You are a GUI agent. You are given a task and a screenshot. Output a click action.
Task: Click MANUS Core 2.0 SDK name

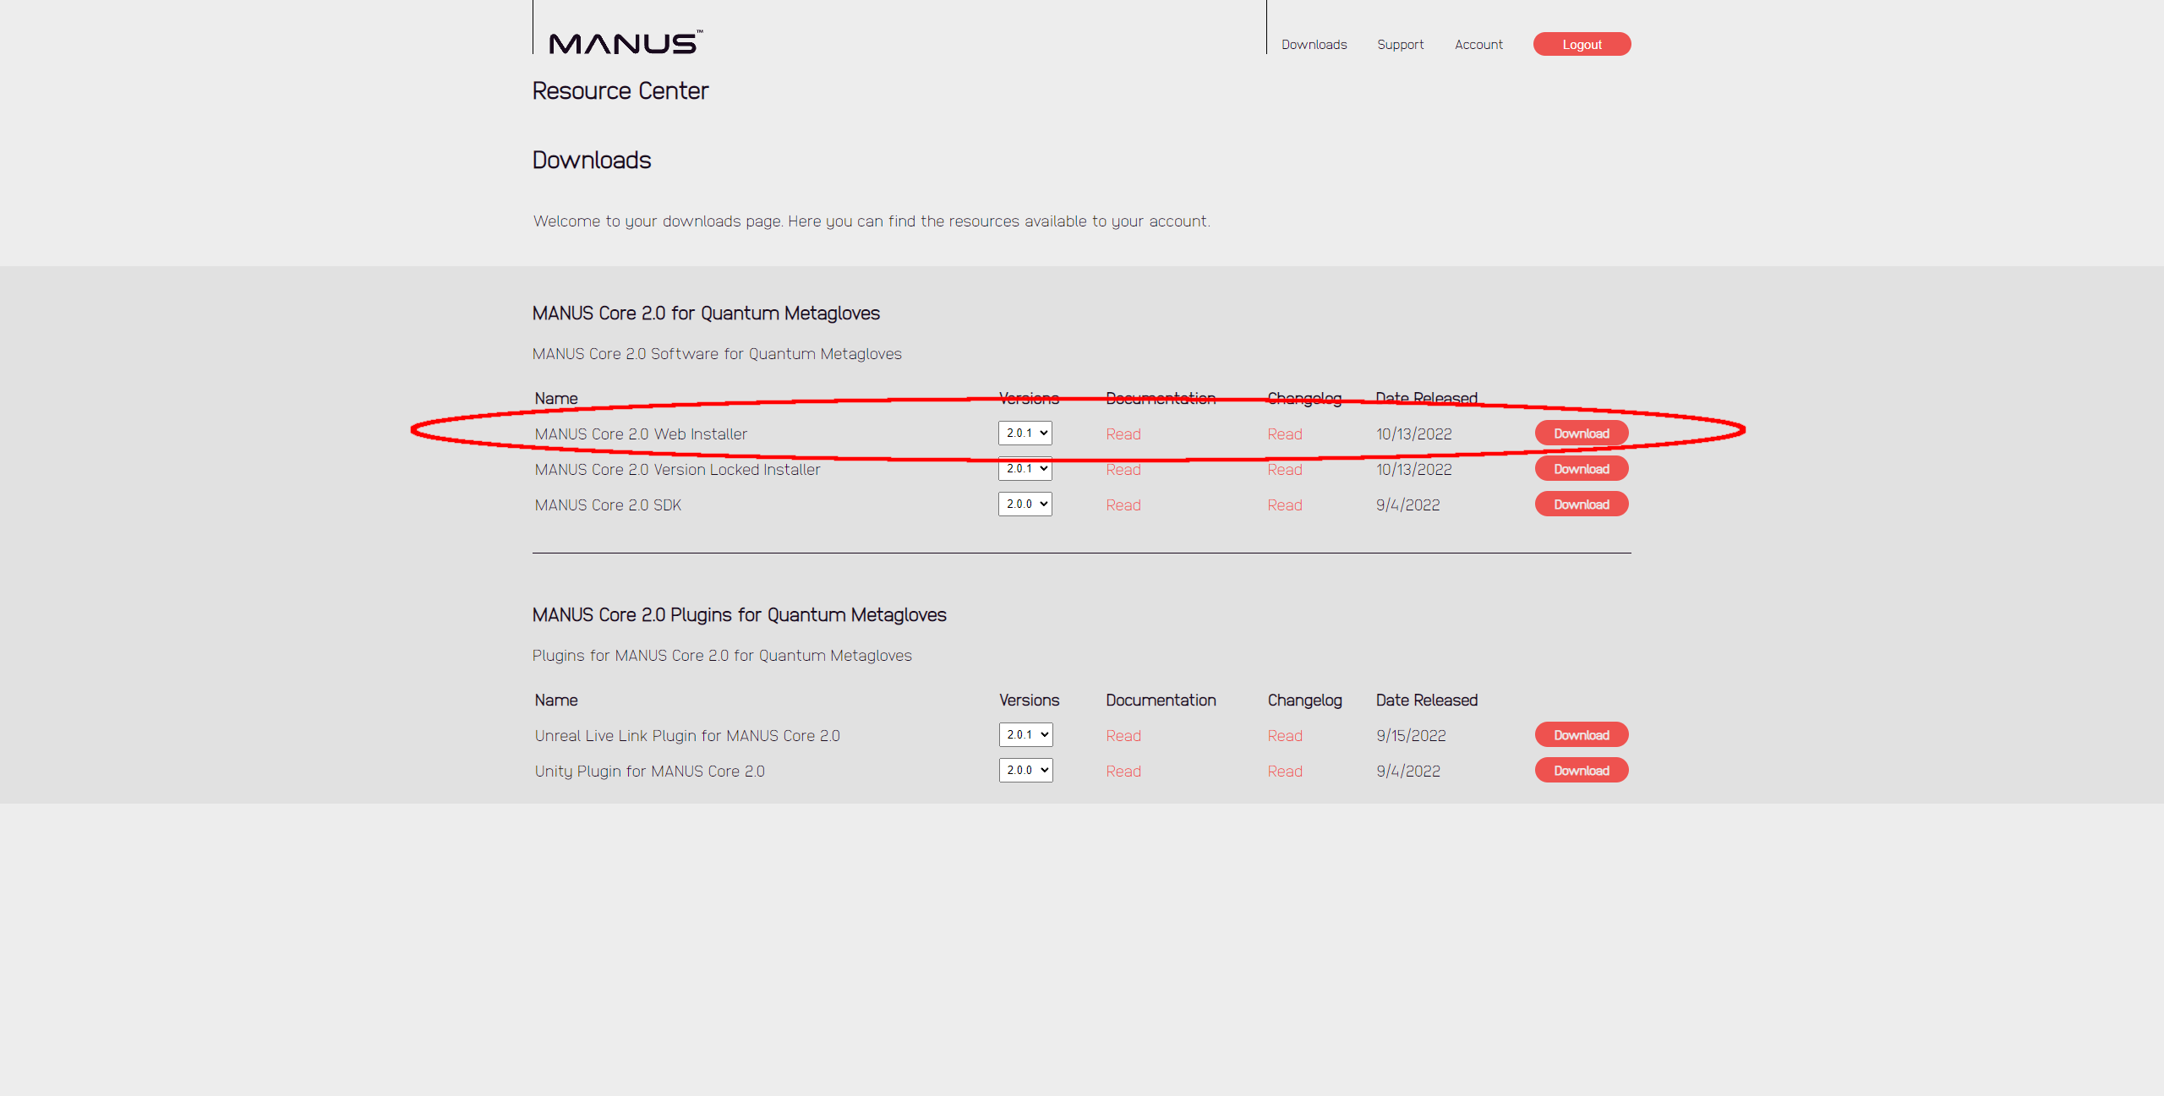click(608, 504)
